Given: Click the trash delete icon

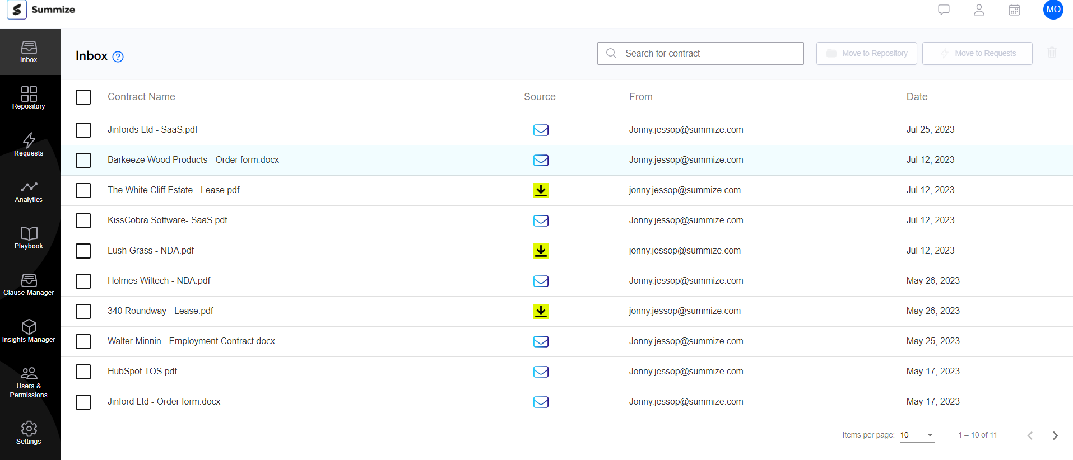Looking at the screenshot, I should point(1052,53).
